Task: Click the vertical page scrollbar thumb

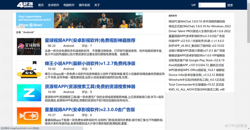Action: click(249, 23)
